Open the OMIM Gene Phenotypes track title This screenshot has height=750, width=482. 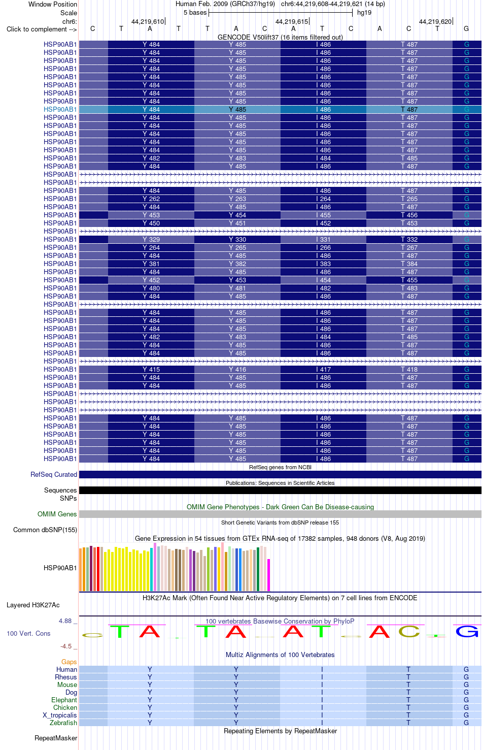tap(280, 507)
